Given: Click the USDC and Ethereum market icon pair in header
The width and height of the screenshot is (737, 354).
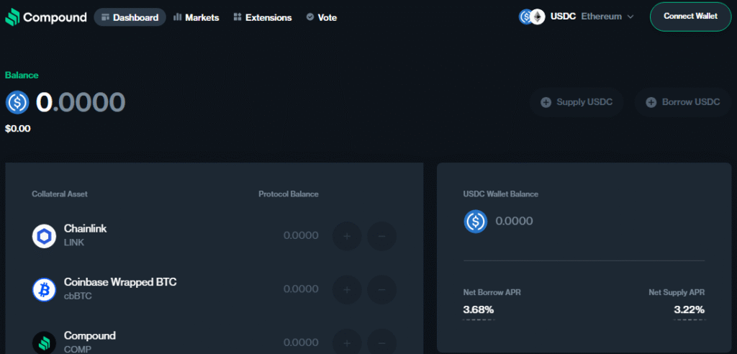Looking at the screenshot, I should click(x=532, y=17).
